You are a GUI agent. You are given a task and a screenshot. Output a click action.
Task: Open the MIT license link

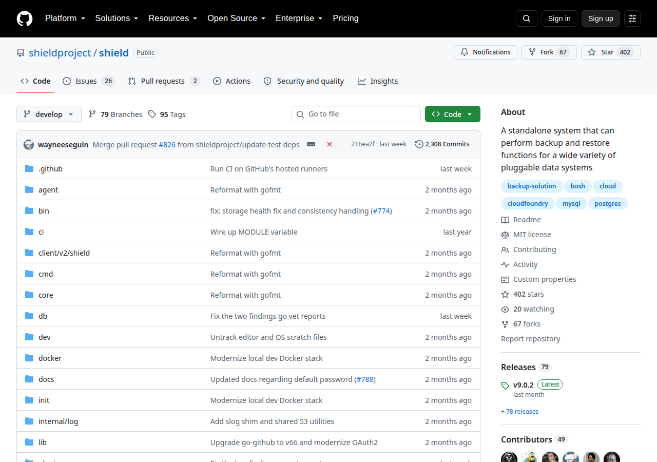click(526, 235)
